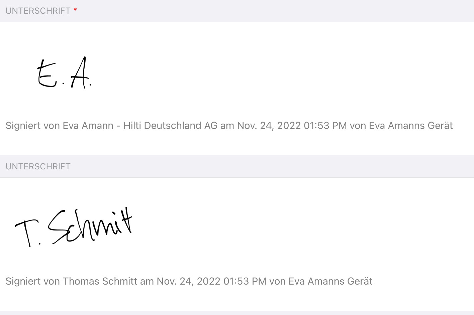Click Eva Amanns Gerät in Thomas Schmitt line
This screenshot has height=315, width=474.
tap(330, 281)
